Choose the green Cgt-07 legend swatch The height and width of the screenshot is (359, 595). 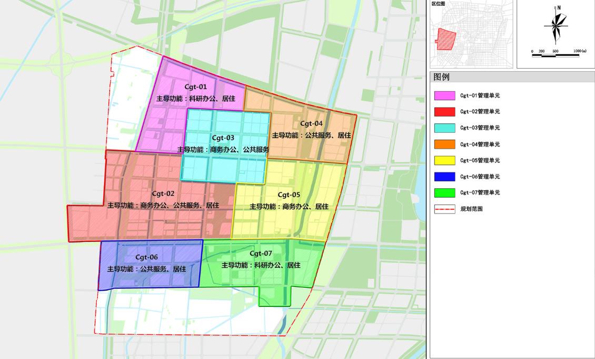[444, 192]
